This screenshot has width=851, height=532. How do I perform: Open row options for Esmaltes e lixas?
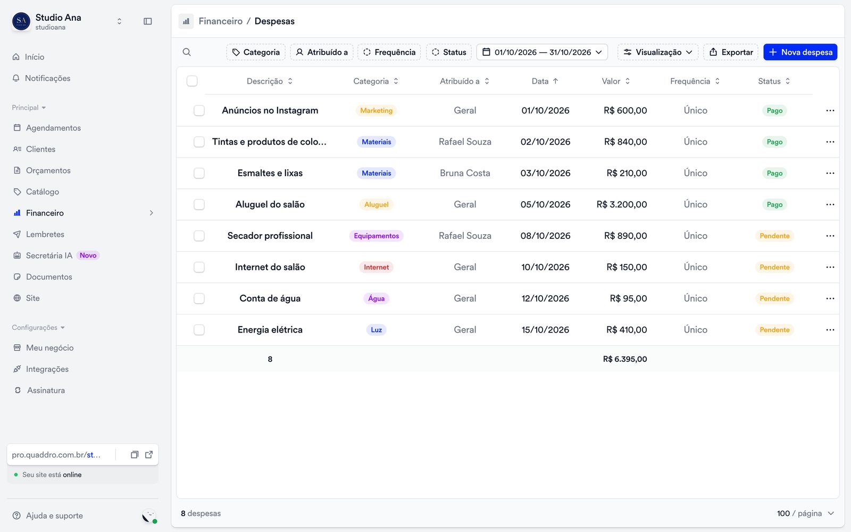click(830, 173)
